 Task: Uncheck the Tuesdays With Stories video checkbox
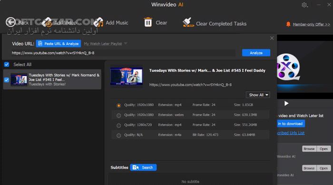click(x=7, y=80)
